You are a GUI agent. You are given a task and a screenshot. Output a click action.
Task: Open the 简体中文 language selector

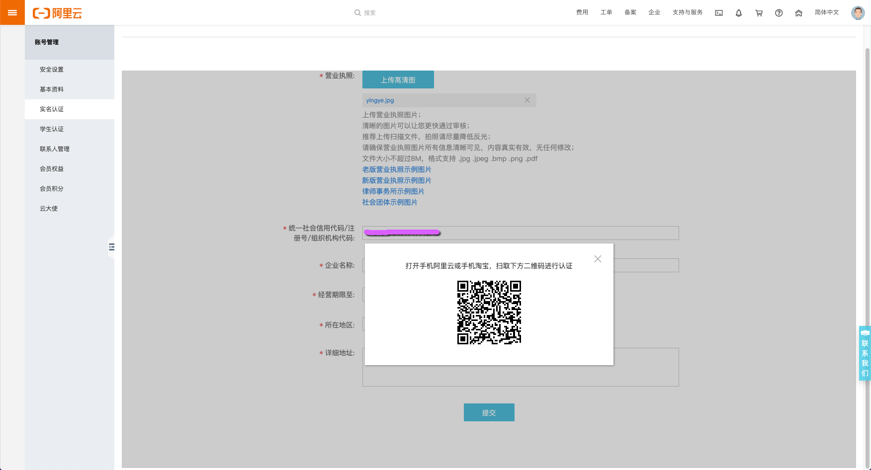826,12
